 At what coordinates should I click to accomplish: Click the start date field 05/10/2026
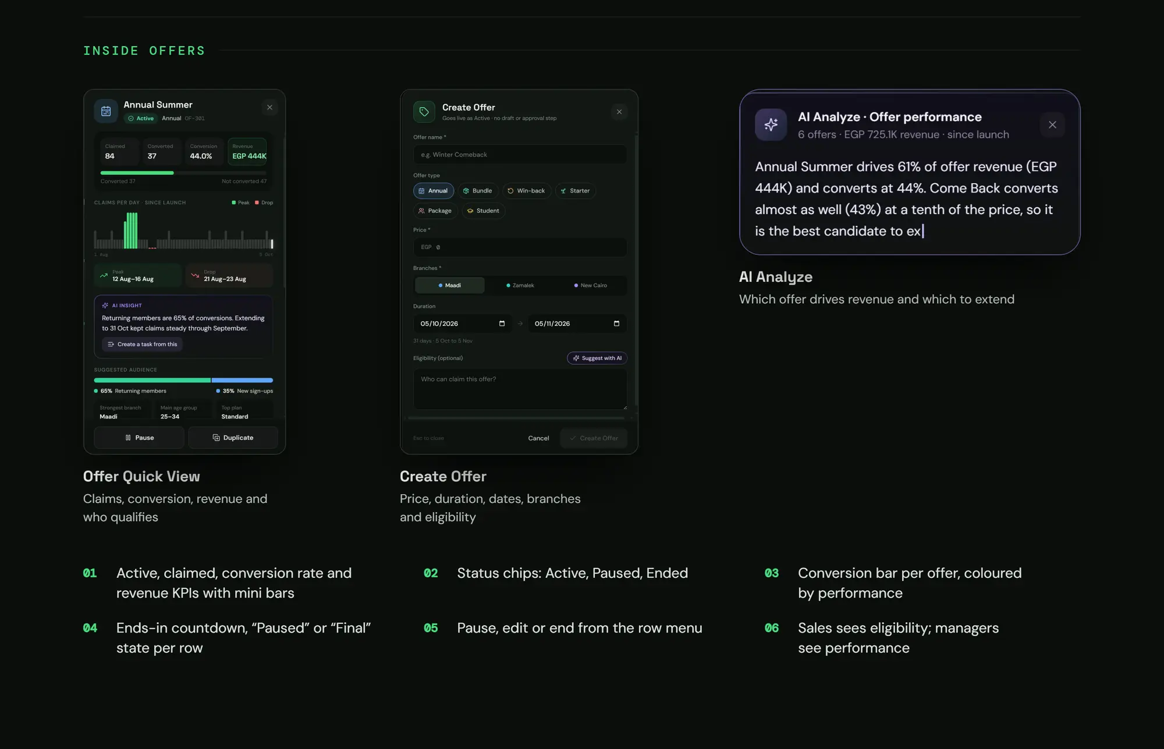pyautogui.click(x=462, y=324)
